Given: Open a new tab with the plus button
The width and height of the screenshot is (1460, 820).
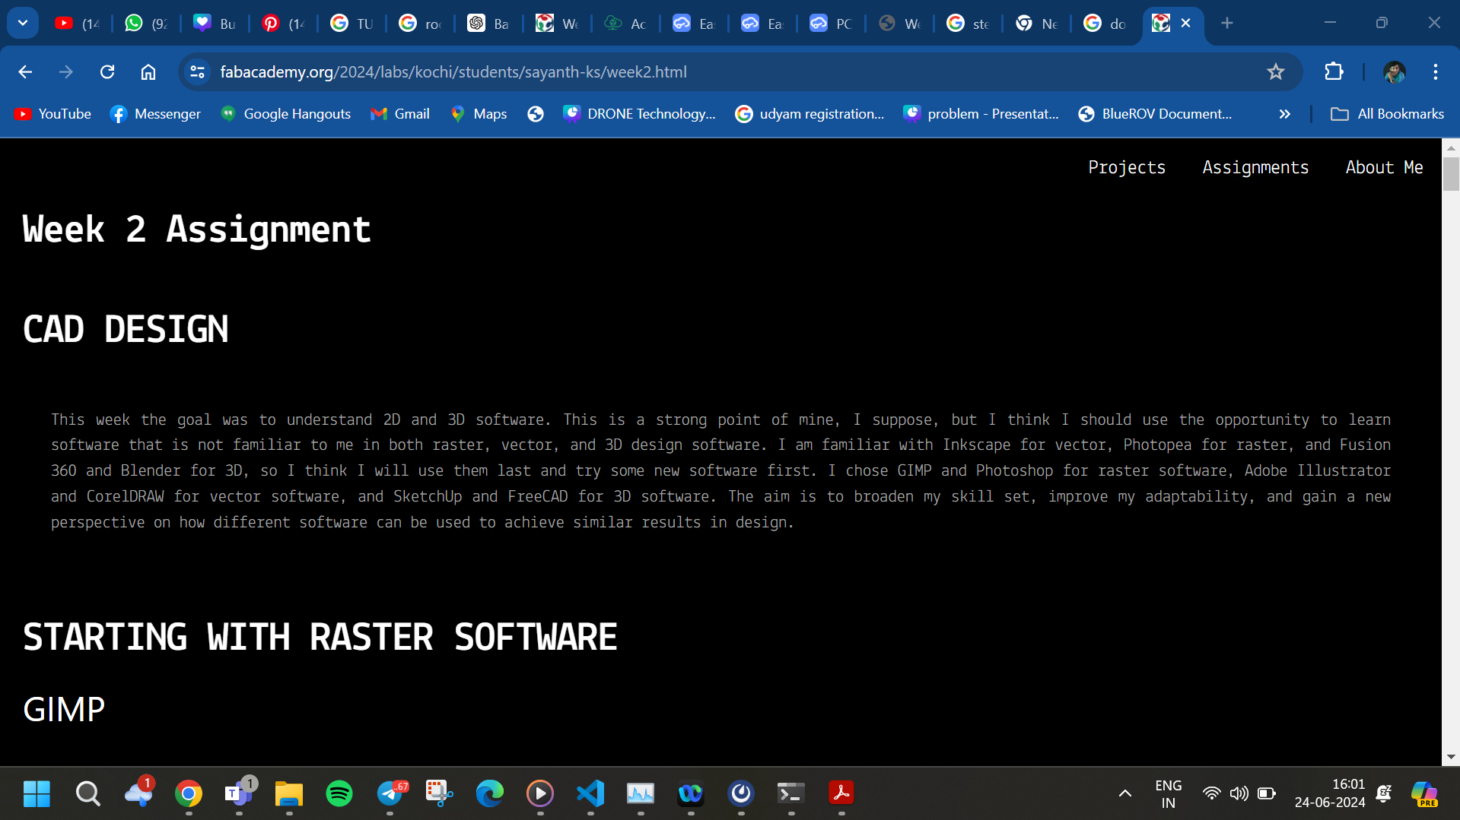Looking at the screenshot, I should (x=1227, y=24).
